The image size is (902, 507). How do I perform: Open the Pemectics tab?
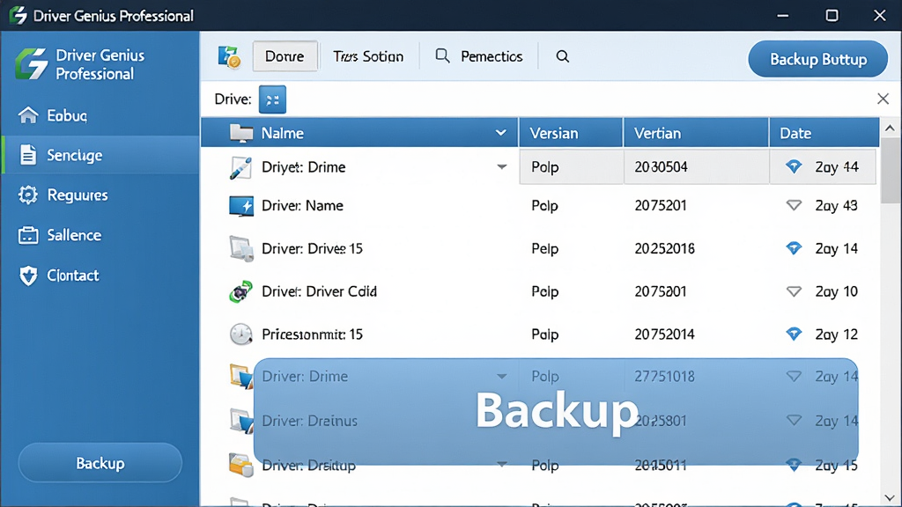click(478, 56)
